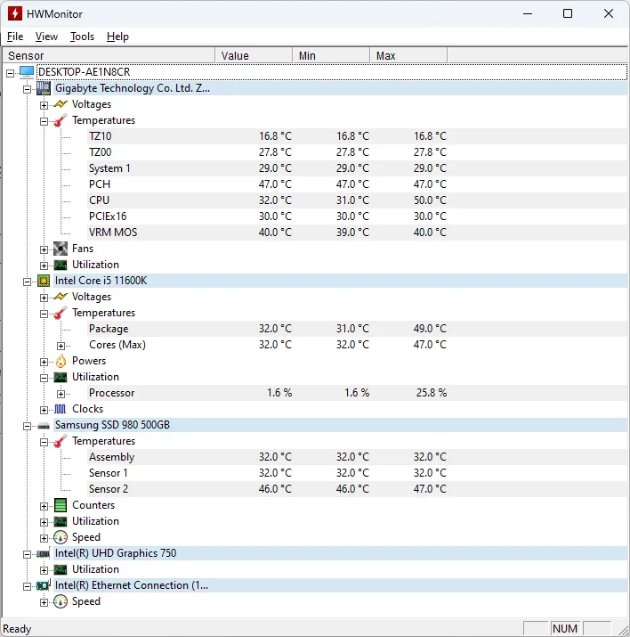Click the Fans icon

click(x=61, y=249)
